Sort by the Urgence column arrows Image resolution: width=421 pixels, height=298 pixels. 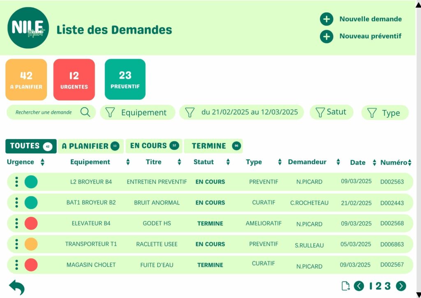click(x=42, y=162)
